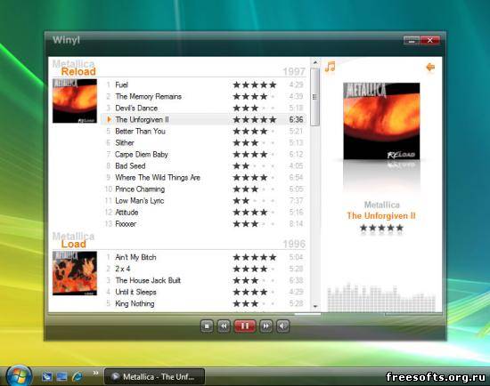Click the playback progress bar
Screen dimensions: 490x386
pyautogui.click(x=245, y=314)
